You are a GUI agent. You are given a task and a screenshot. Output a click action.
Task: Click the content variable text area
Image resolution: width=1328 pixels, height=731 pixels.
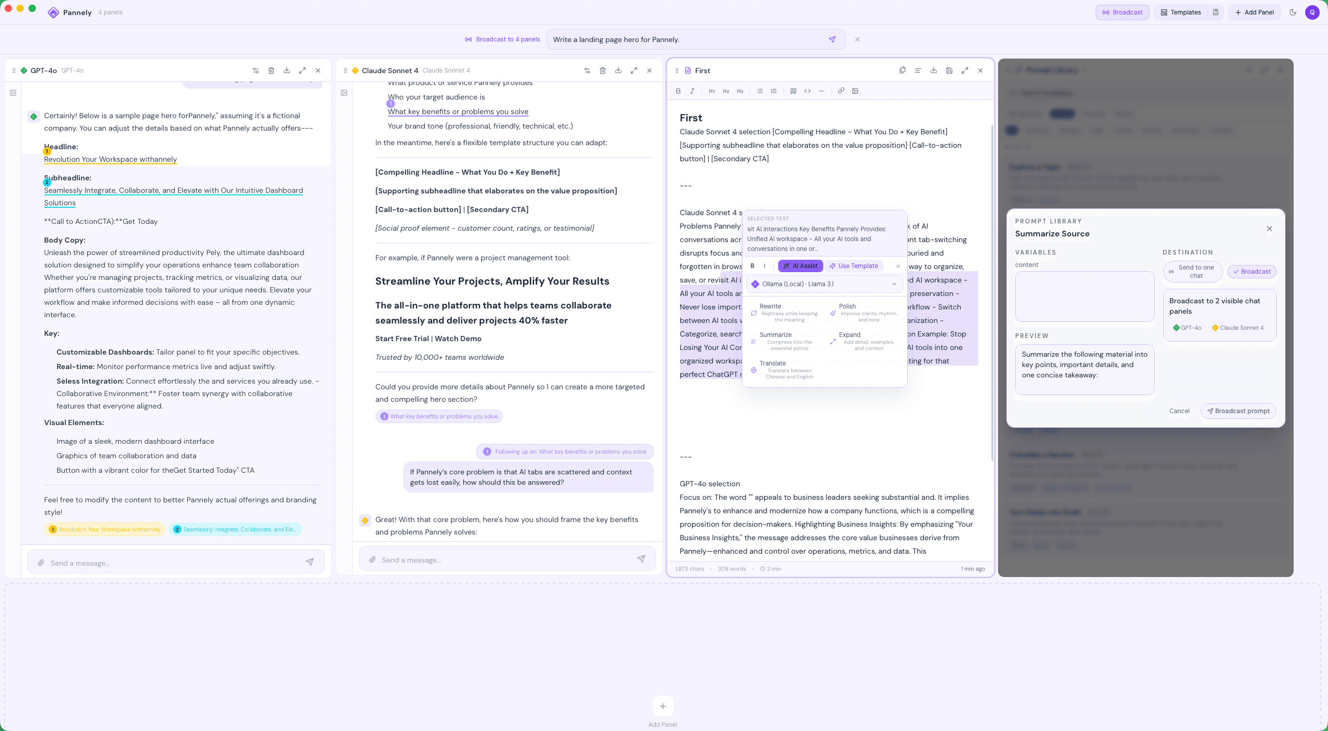[1084, 297]
